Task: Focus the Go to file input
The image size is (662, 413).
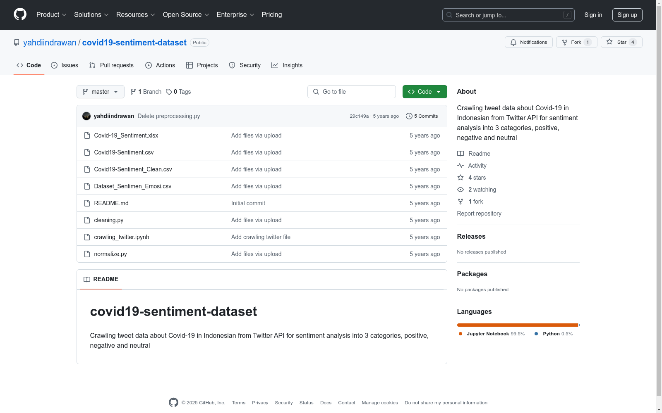Action: point(352,92)
